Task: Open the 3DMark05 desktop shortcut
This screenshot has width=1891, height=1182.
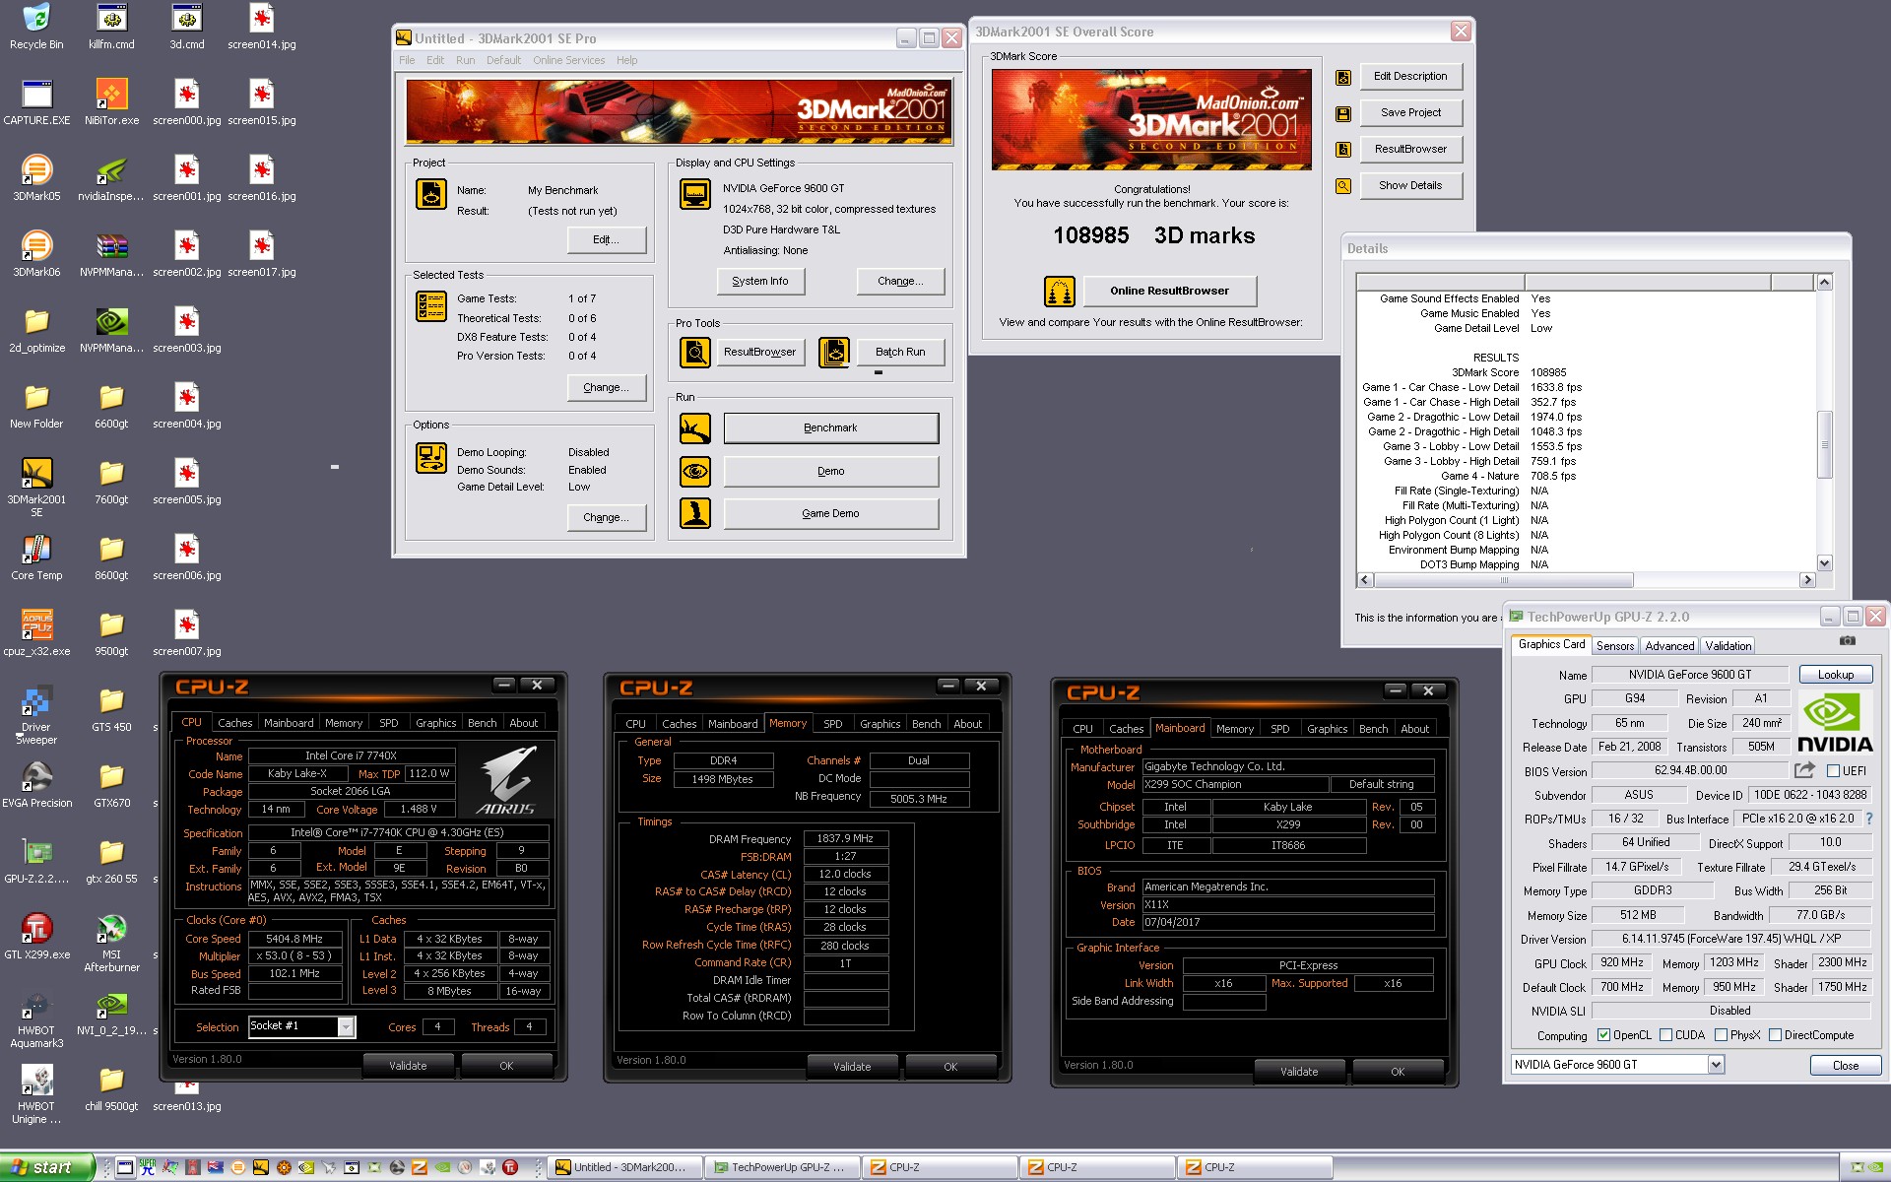Action: pos(36,178)
